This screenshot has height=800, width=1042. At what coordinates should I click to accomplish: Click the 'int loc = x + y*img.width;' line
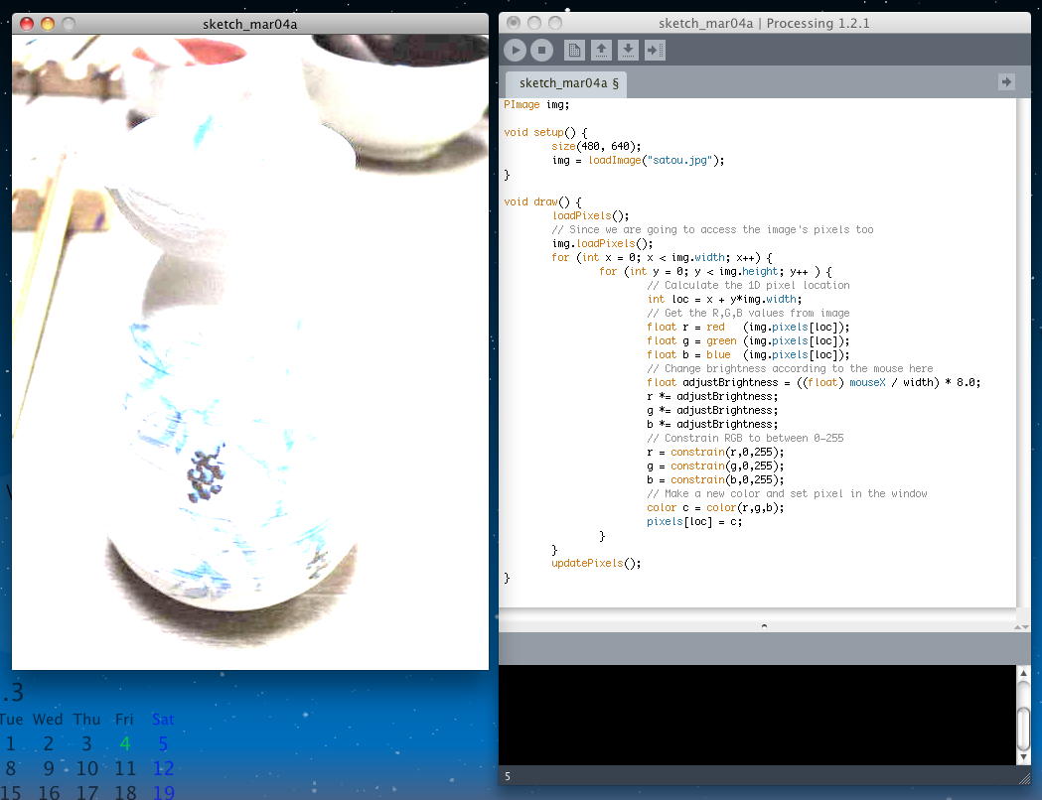tap(724, 300)
